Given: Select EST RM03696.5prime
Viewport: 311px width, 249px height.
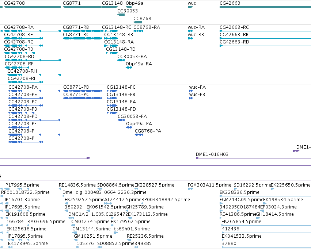Looking at the screenshot, I should click(46, 222).
